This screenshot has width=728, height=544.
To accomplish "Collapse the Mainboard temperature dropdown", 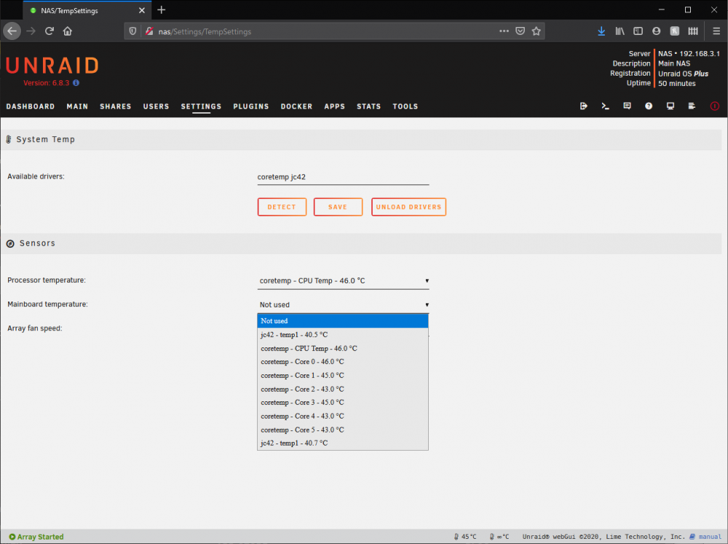I will pos(343,304).
